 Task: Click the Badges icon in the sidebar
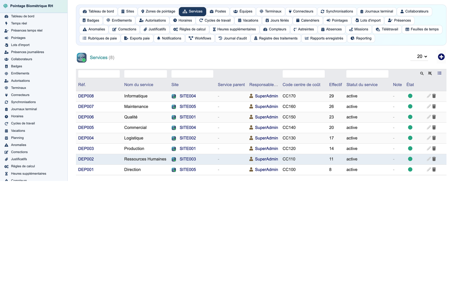pyautogui.click(x=6, y=66)
